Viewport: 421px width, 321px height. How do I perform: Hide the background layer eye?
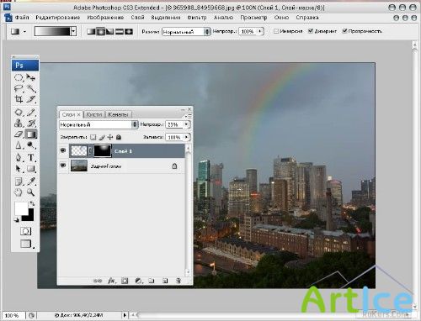tap(63, 166)
